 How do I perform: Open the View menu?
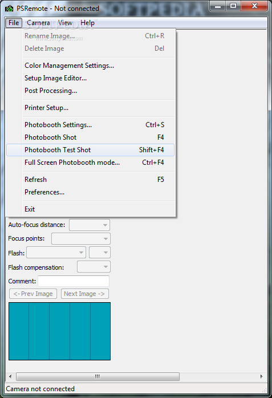[65, 23]
